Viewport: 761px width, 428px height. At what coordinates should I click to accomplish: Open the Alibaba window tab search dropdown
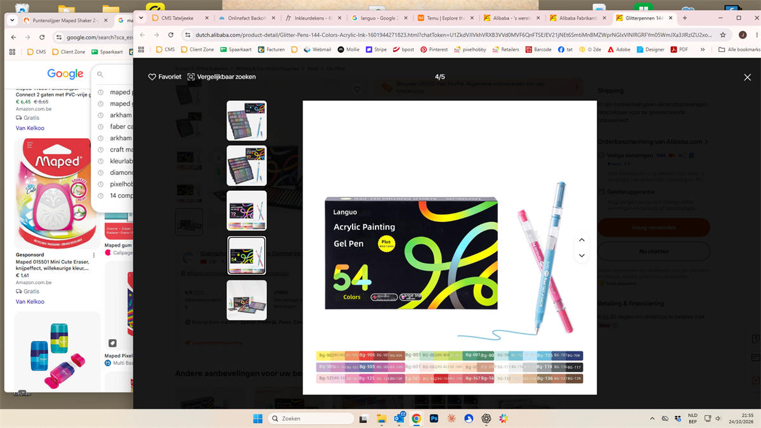pos(140,18)
